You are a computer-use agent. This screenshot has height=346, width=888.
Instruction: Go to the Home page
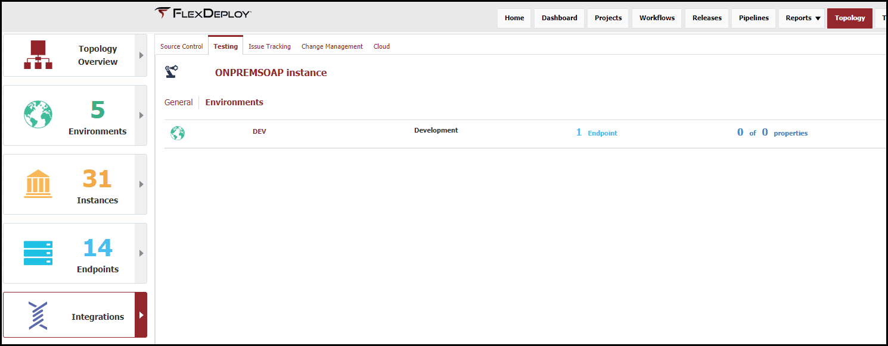(514, 18)
